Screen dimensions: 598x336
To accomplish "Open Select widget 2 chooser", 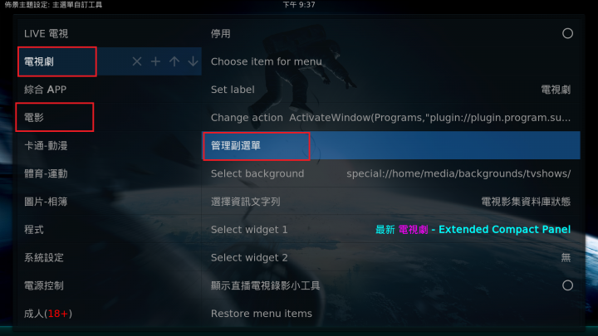I will pyautogui.click(x=390, y=257).
